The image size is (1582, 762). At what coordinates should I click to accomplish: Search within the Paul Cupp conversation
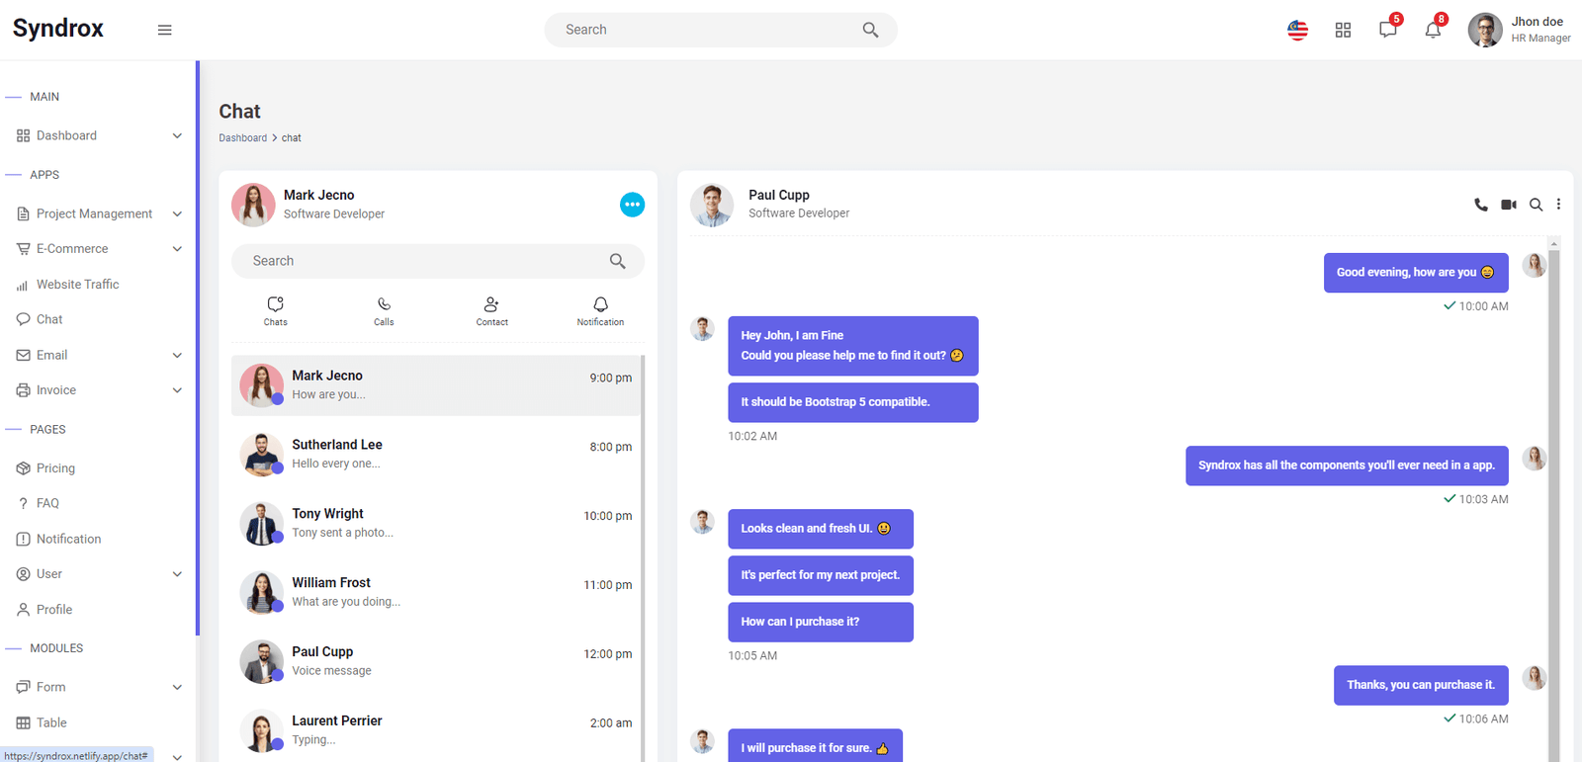coord(1536,205)
